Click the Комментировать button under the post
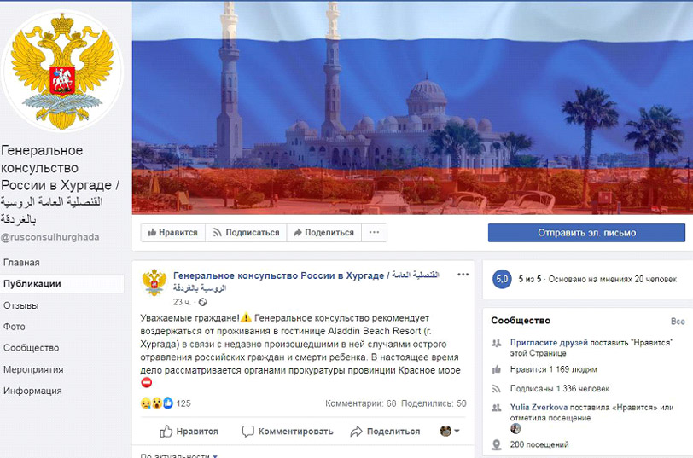Viewport: 693px width, 458px height. 288,431
